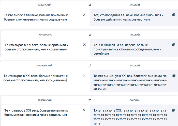Swap languages in the Italian translation panel
The width and height of the screenshot is (178, 126).
tap(90, 65)
